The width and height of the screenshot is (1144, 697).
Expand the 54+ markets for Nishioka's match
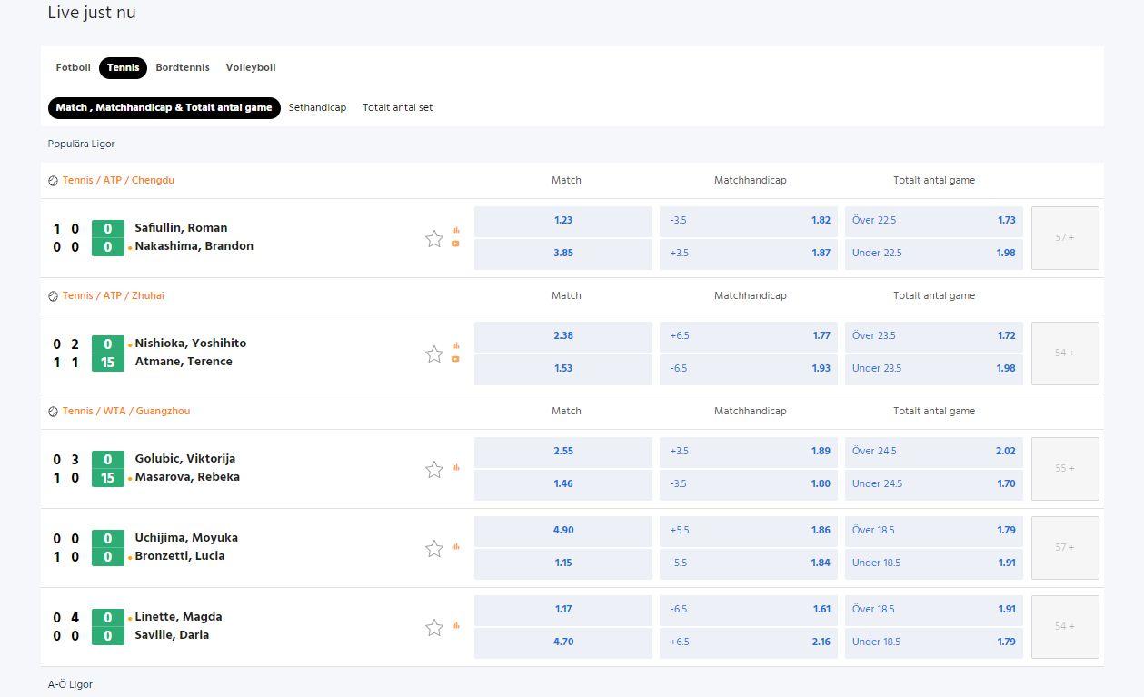coord(1064,353)
